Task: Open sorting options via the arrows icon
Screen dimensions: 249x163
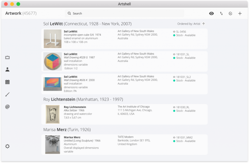Action: 221,13
